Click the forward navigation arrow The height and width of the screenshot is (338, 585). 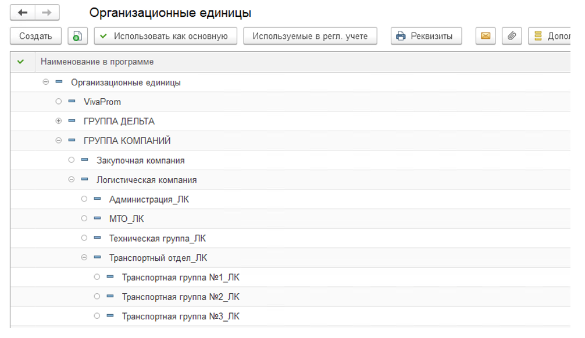47,13
